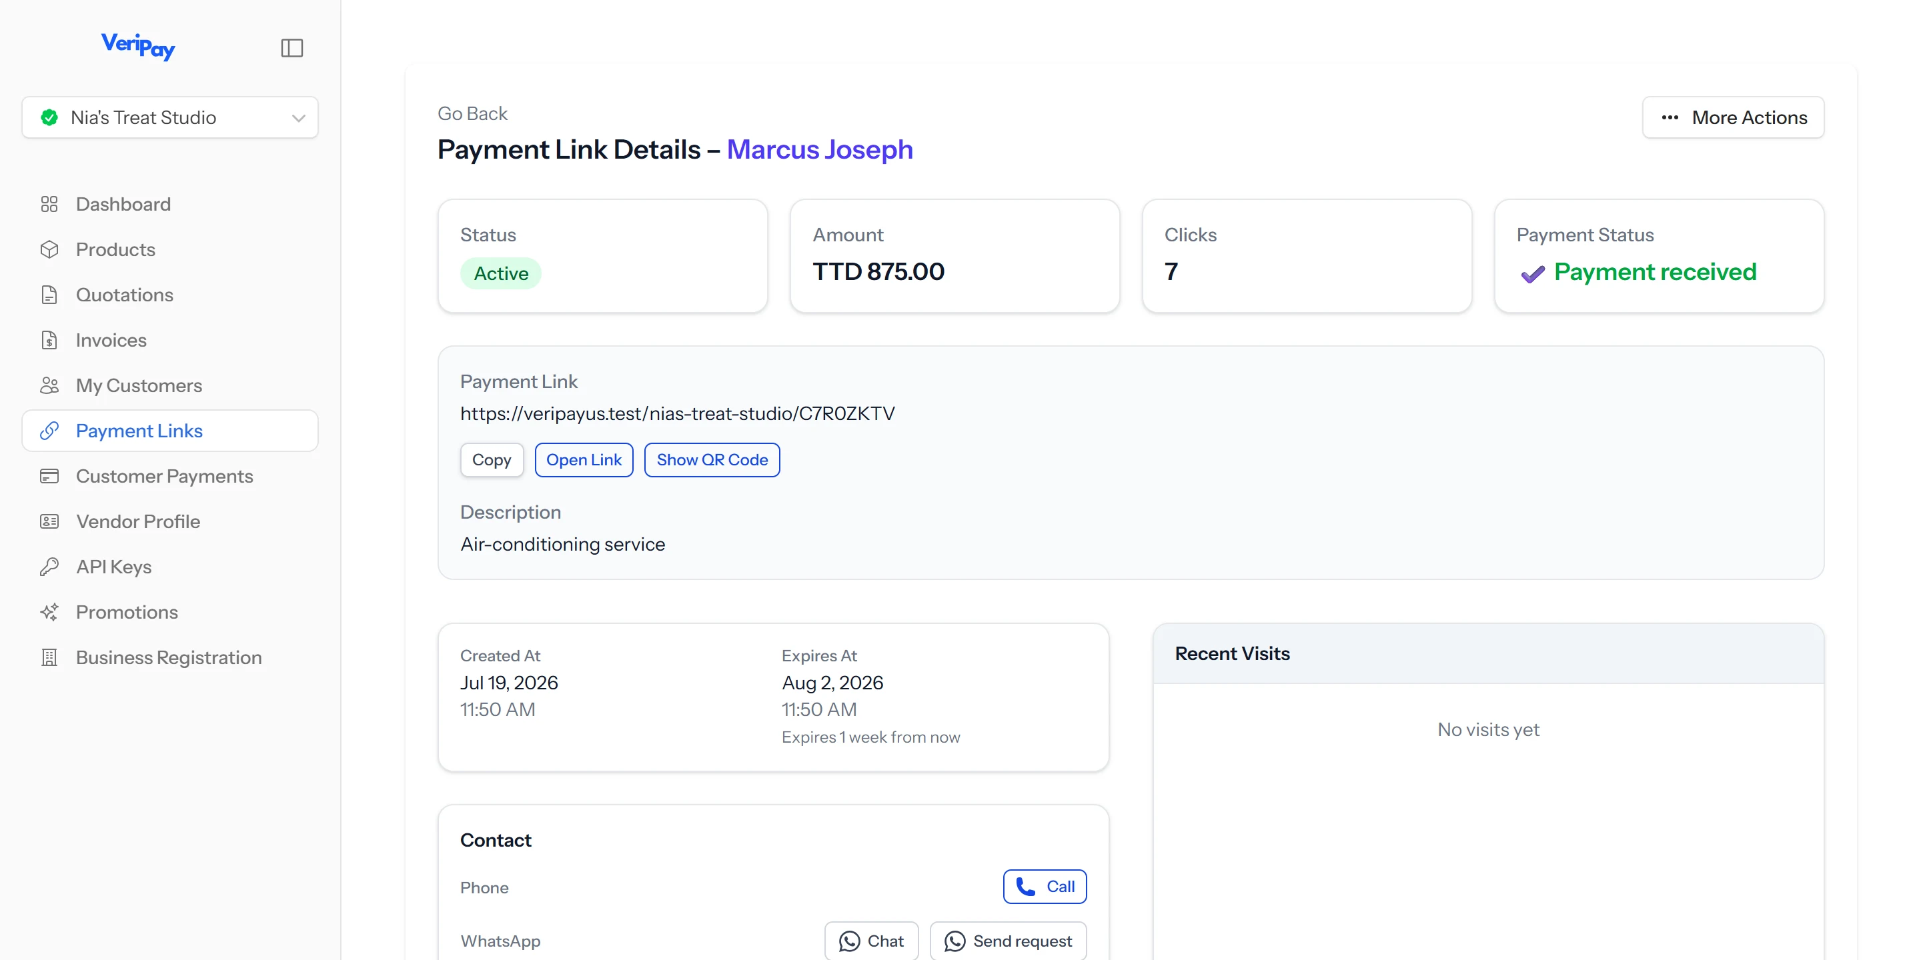Call the contact's phone
The height and width of the screenshot is (960, 1921).
1044,887
